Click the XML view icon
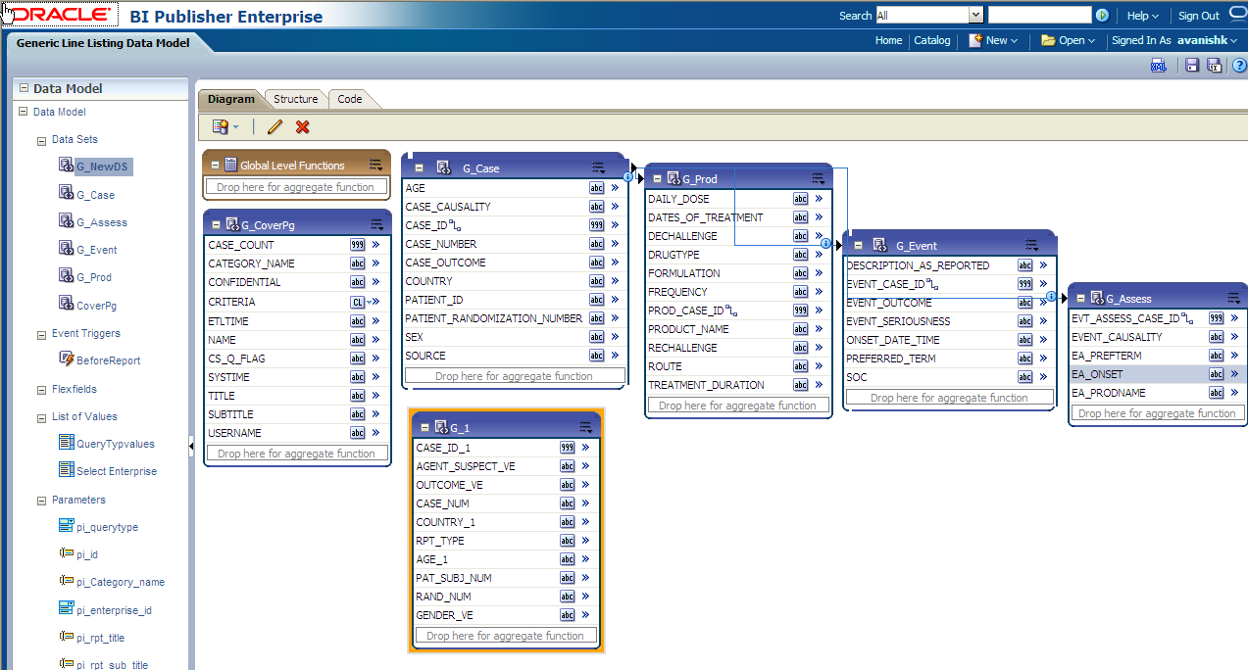 click(1159, 66)
